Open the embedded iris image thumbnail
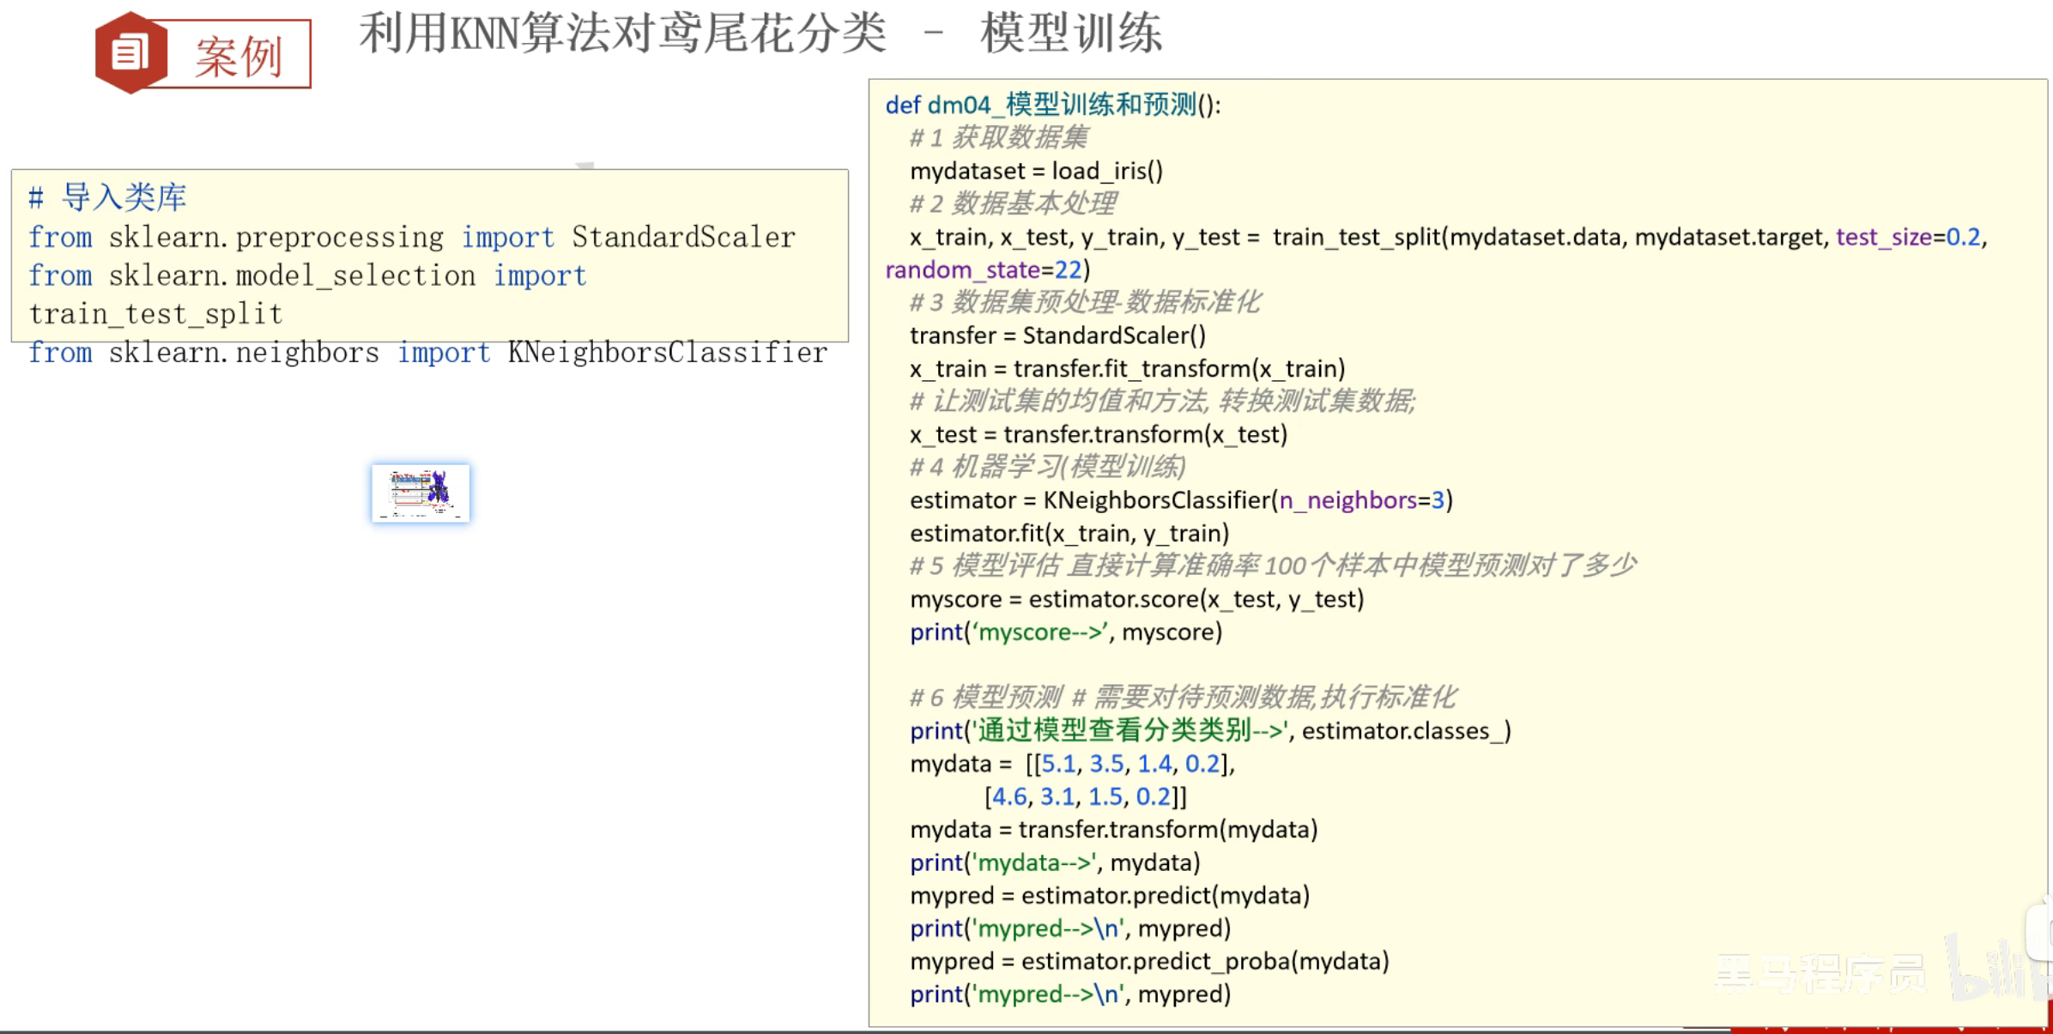The image size is (2053, 1034). pos(421,493)
